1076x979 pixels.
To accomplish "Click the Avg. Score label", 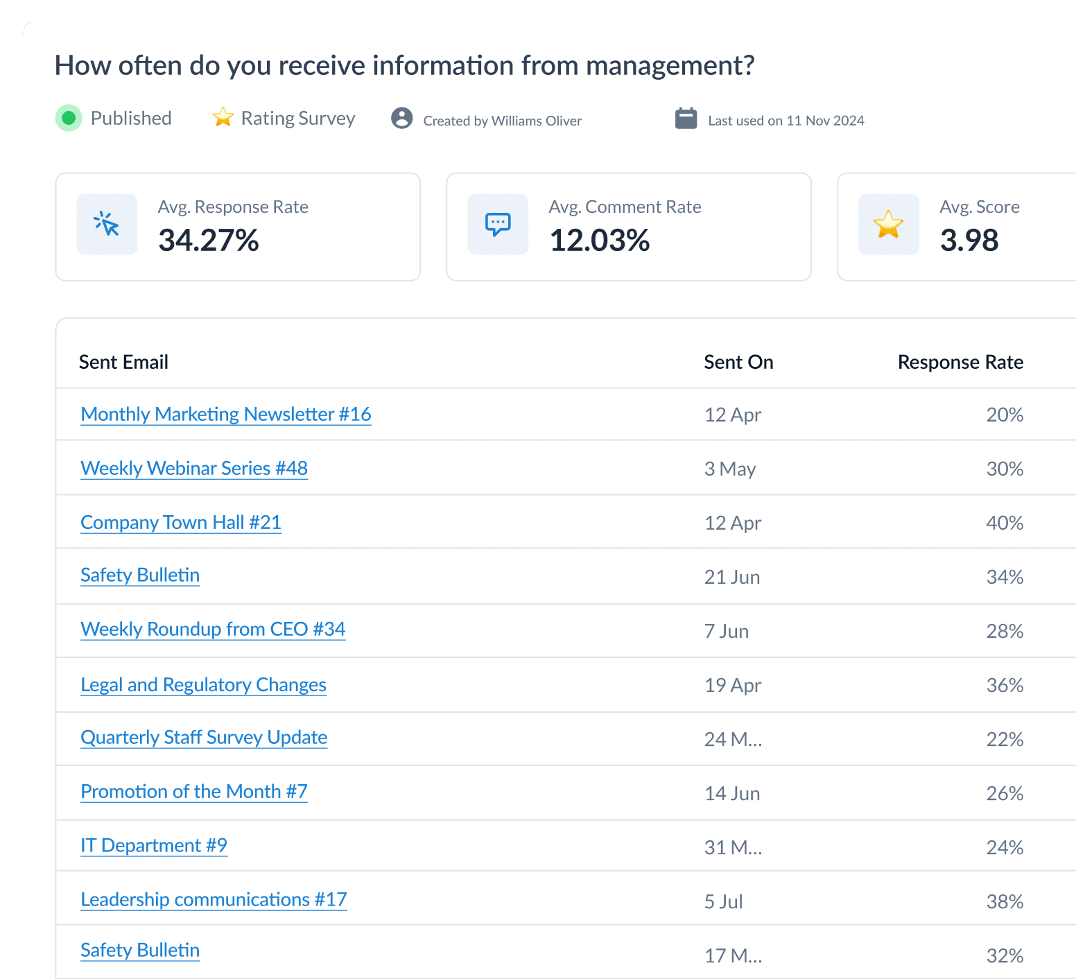I will (x=980, y=207).
